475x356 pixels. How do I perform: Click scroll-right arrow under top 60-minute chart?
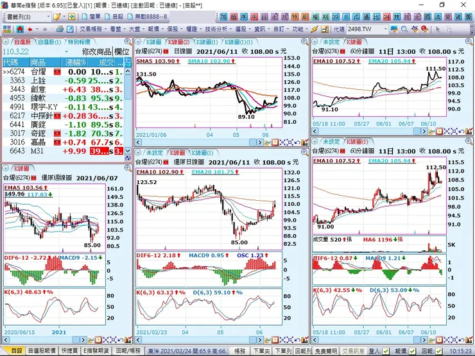[x=424, y=131]
